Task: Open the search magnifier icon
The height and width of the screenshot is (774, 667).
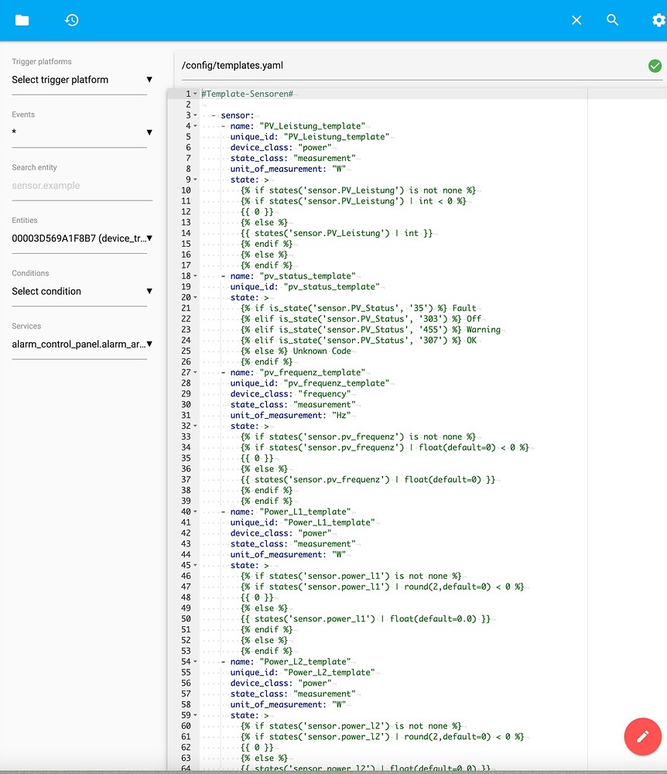Action: tap(612, 20)
